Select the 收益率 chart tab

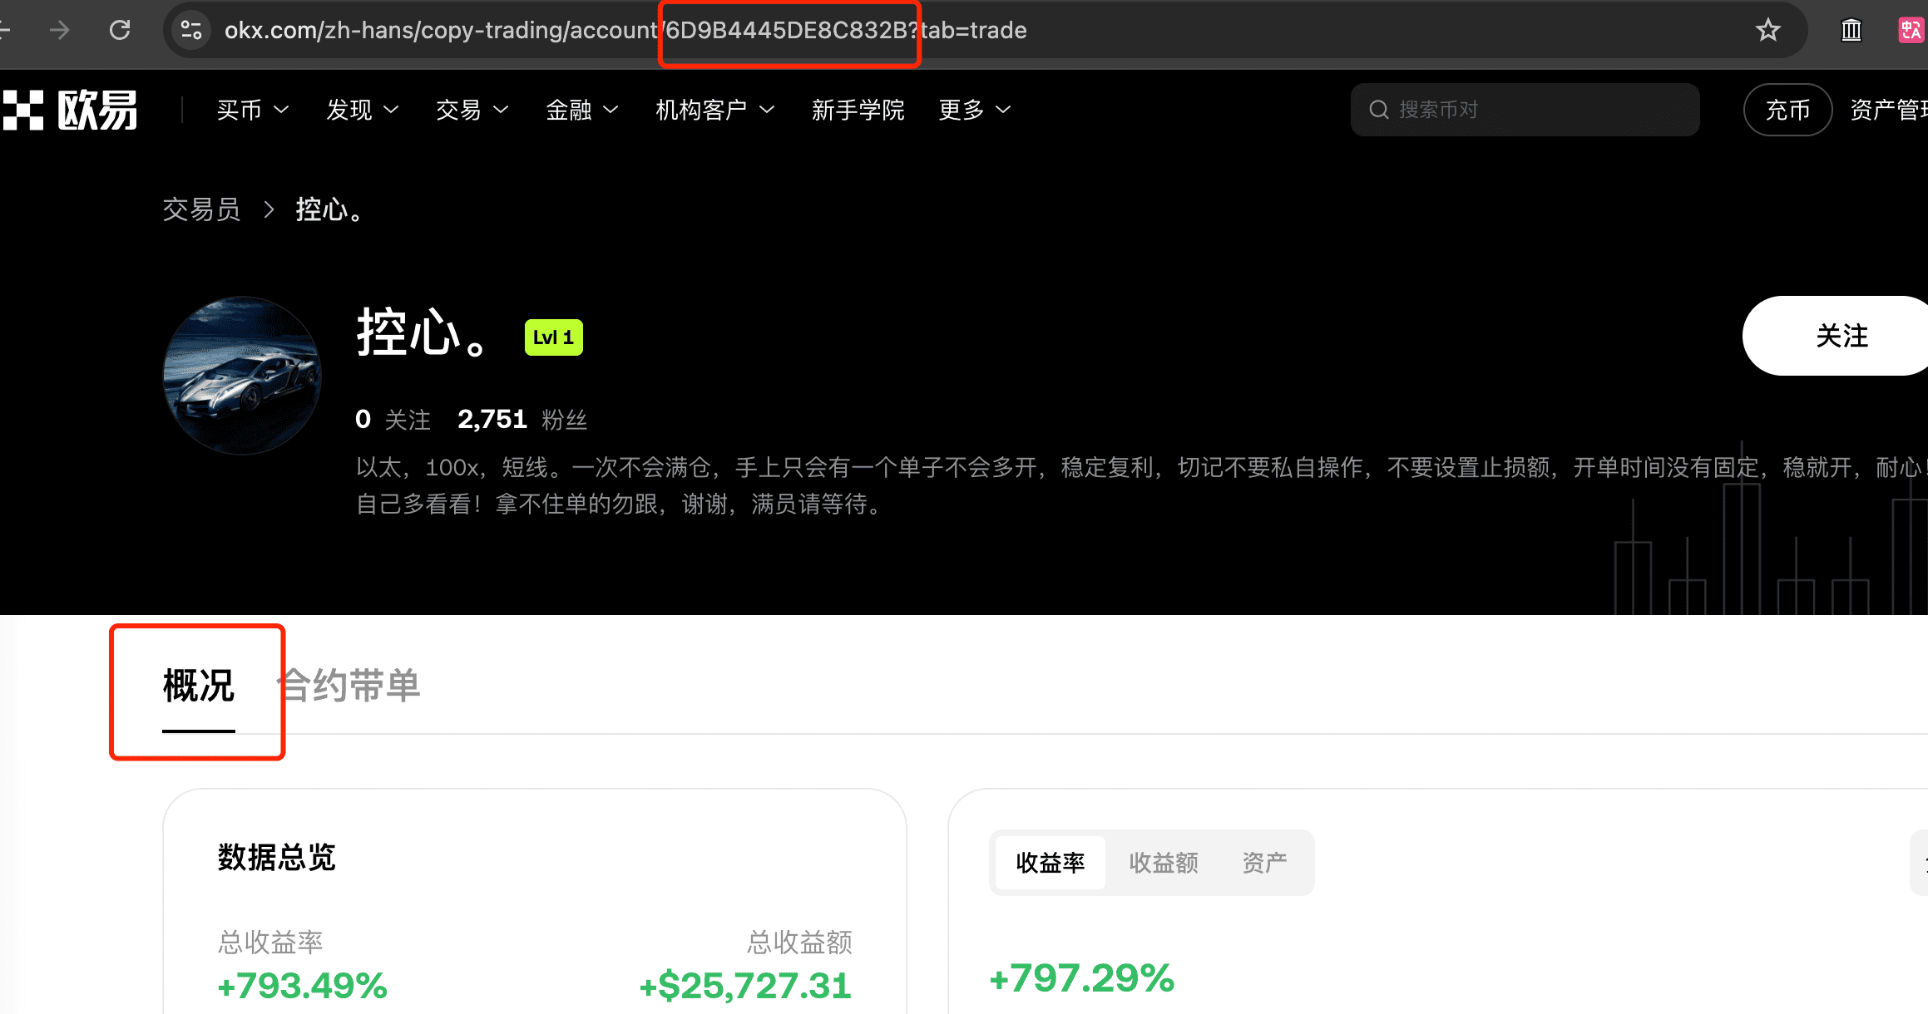point(1050,863)
